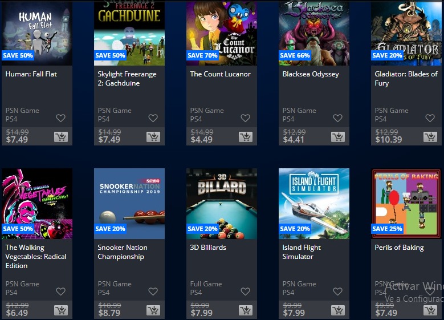Wishlist Human: Fall Flat with heart
444x320 pixels.
point(60,118)
